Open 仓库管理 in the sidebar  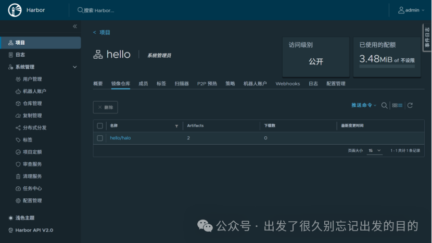click(x=32, y=104)
